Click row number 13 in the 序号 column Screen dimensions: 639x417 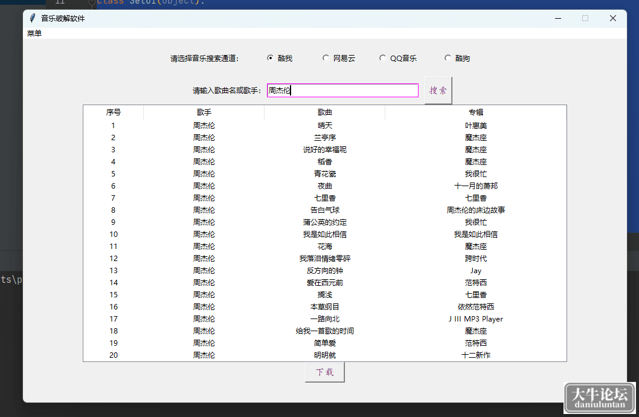(x=114, y=271)
